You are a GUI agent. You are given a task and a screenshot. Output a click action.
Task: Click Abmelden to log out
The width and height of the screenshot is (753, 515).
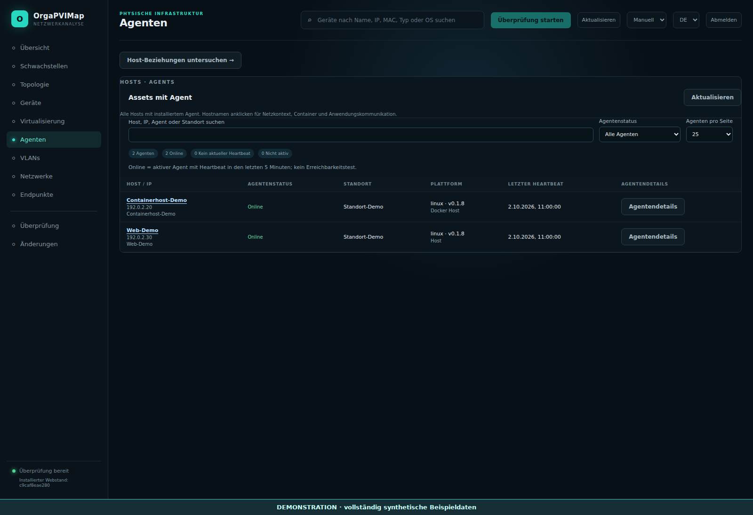(723, 20)
